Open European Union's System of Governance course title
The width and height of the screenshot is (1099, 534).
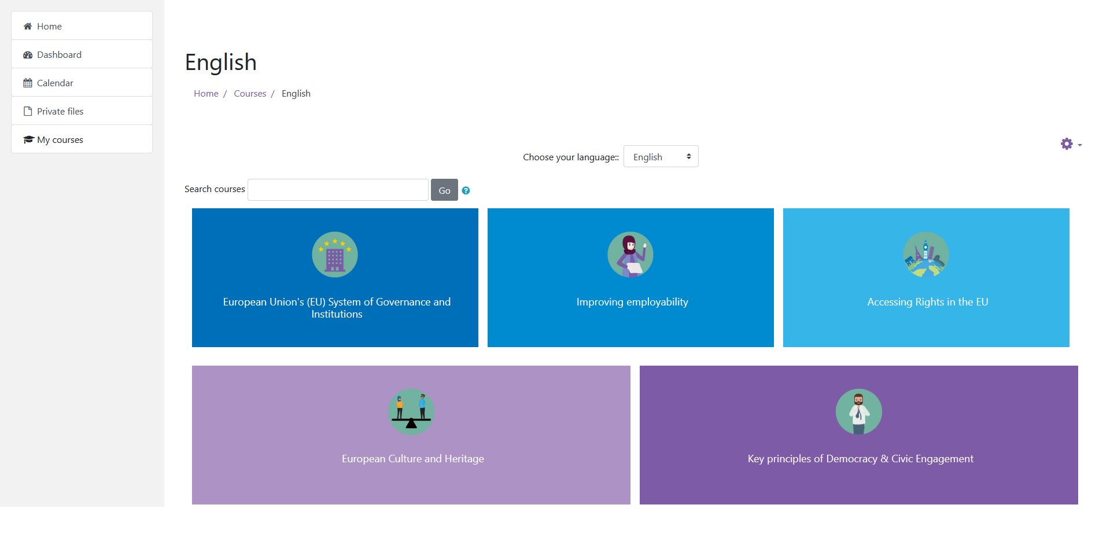[337, 308]
